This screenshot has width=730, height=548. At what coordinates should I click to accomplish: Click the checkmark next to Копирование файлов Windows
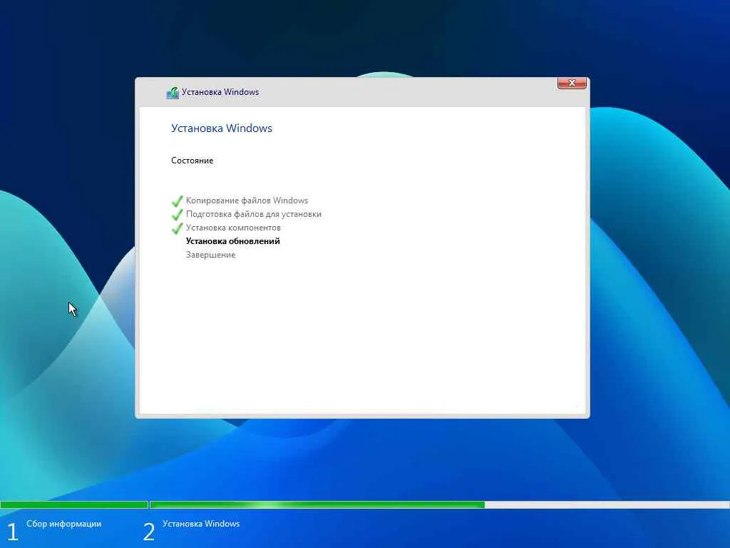pyautogui.click(x=177, y=201)
